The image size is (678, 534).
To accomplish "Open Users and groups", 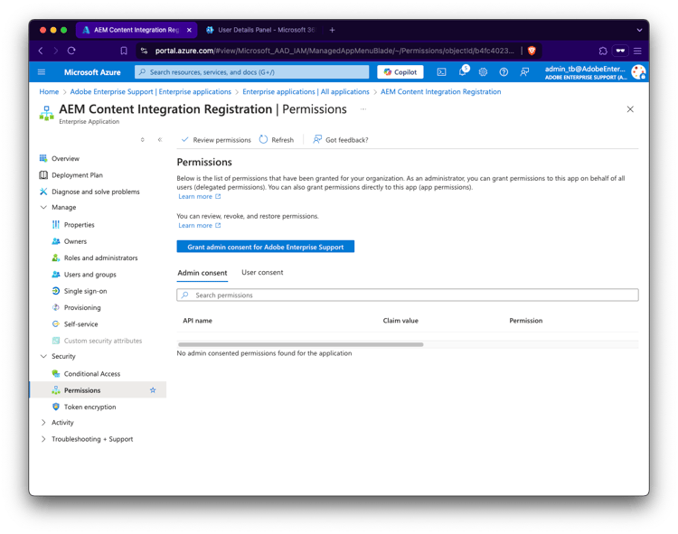I will pyautogui.click(x=89, y=275).
